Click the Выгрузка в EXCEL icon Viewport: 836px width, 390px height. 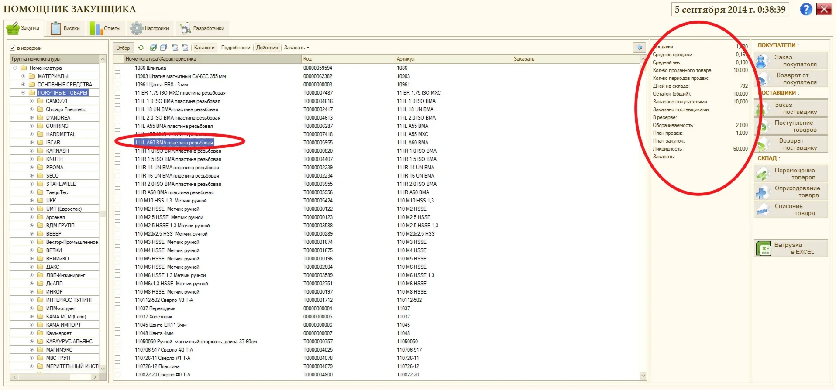click(764, 249)
